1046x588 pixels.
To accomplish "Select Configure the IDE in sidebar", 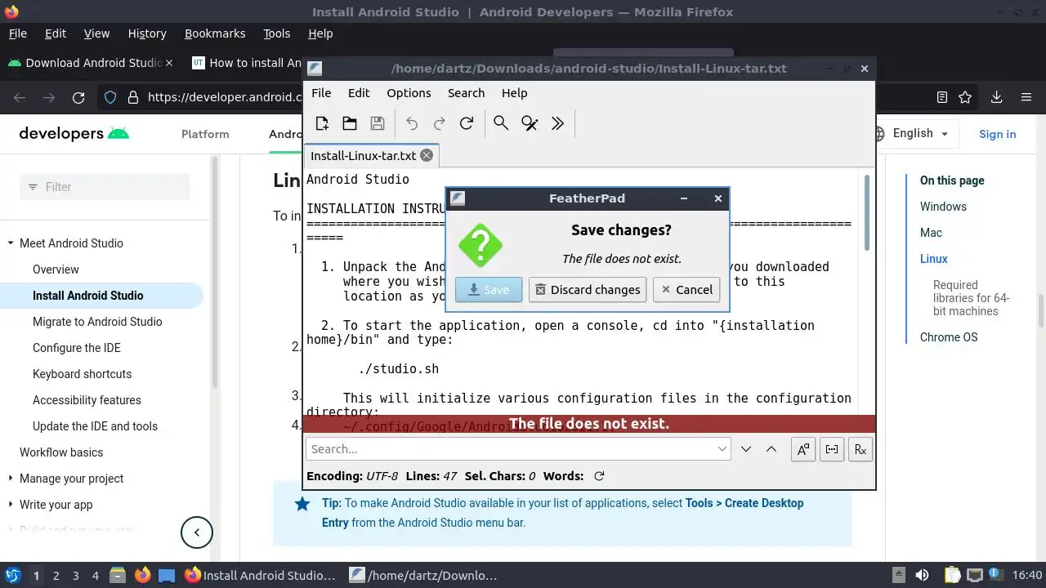I will [x=77, y=348].
